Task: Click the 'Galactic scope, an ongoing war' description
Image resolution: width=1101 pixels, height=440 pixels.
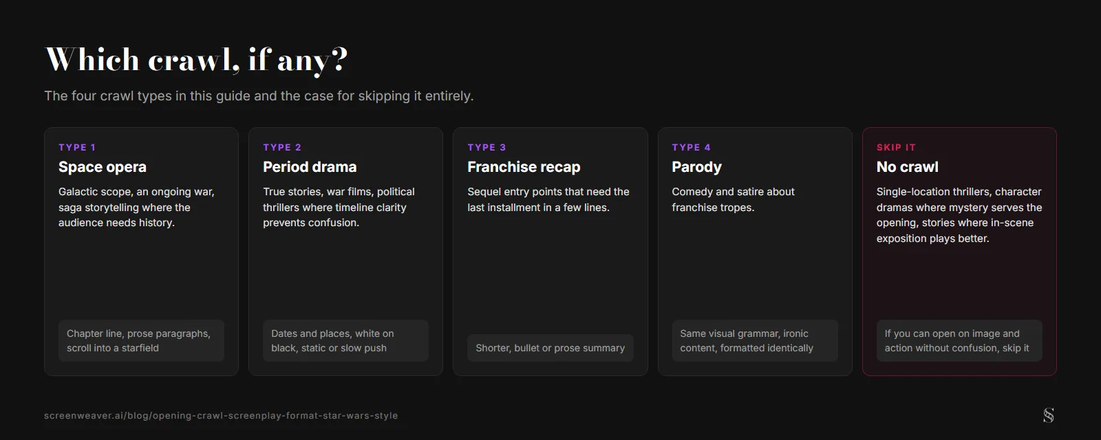Action: point(136,207)
